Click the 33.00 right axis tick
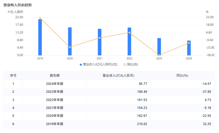 [x=210, y=17]
